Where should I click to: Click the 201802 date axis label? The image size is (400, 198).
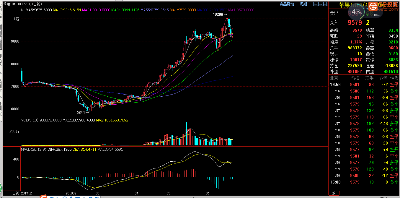pos(71,193)
